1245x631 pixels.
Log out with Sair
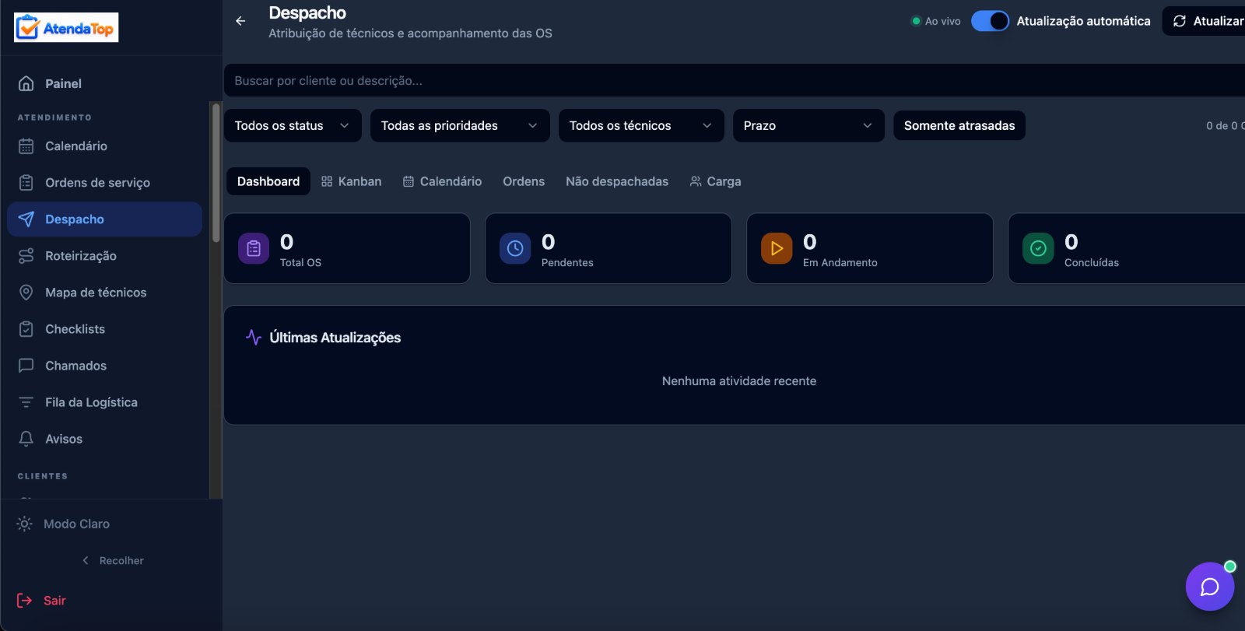42,600
